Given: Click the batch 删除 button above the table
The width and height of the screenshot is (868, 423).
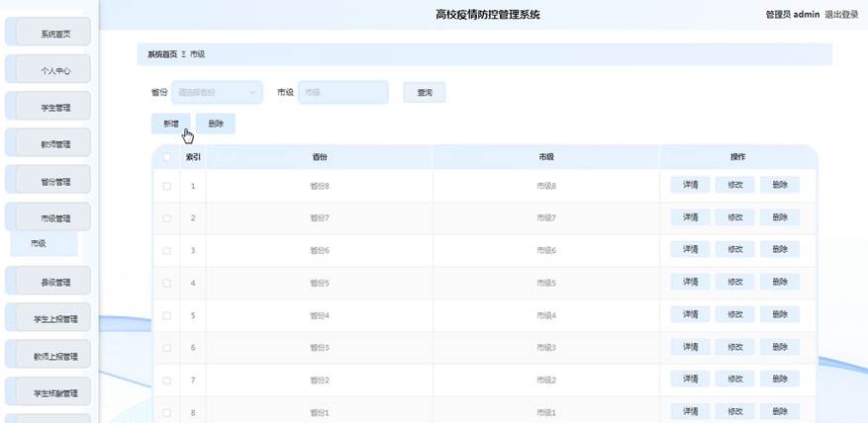Looking at the screenshot, I should point(216,124).
